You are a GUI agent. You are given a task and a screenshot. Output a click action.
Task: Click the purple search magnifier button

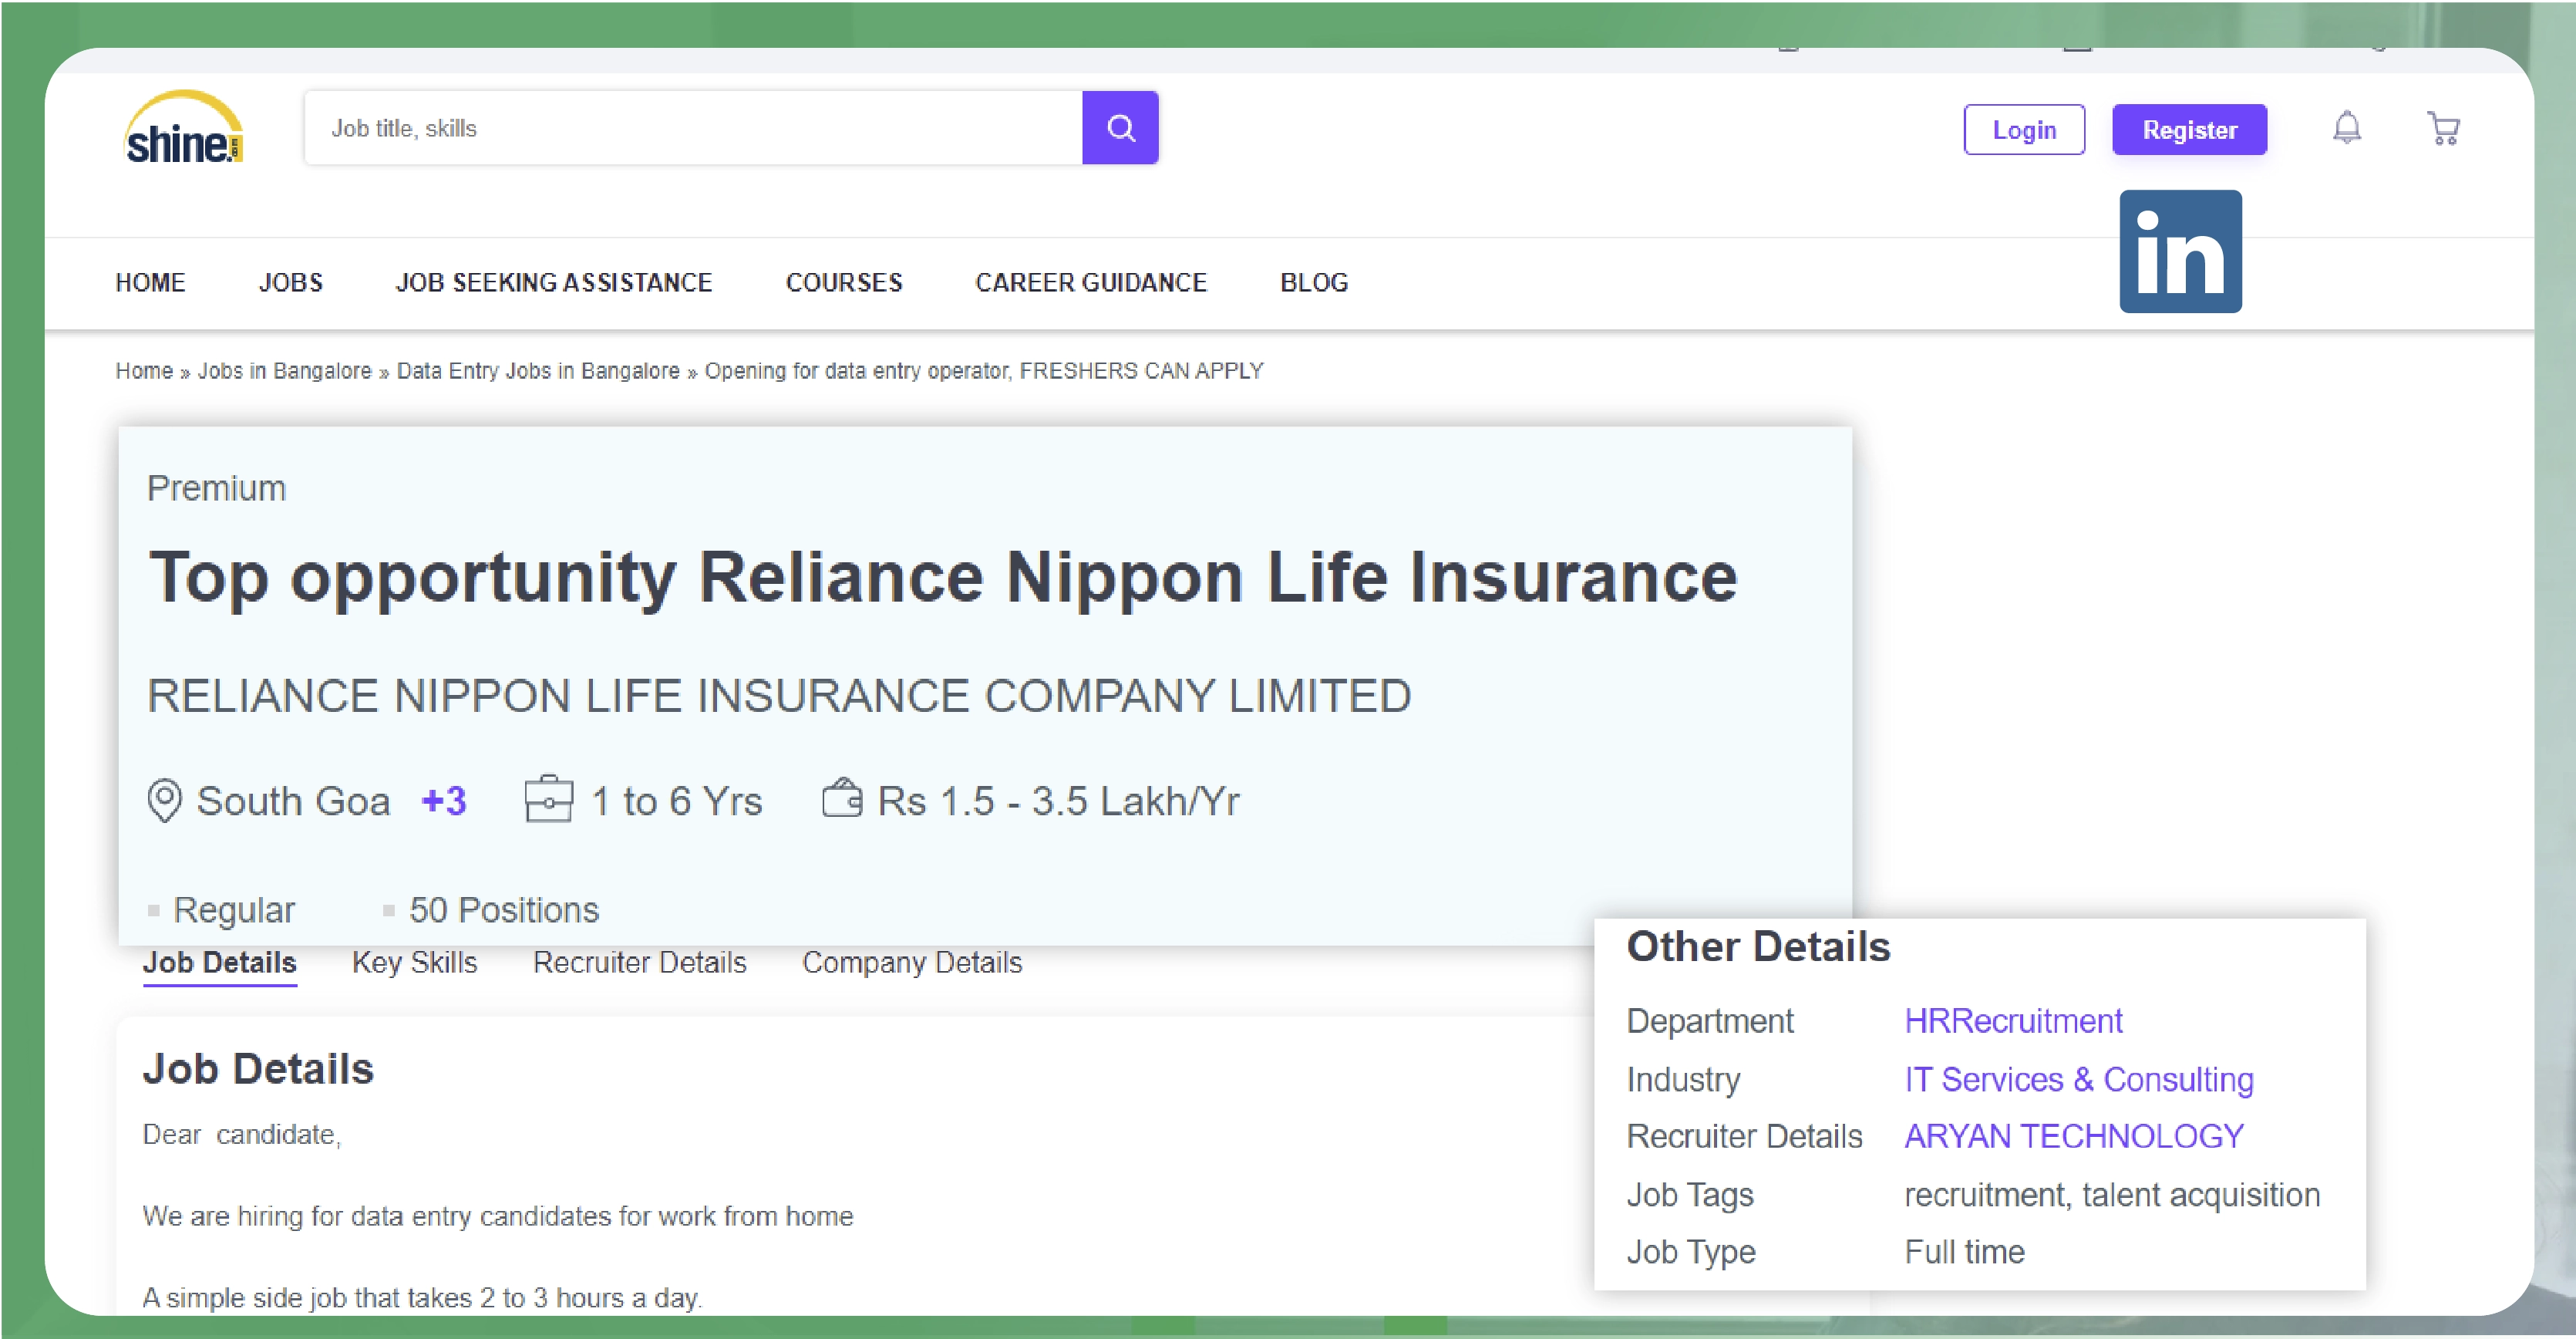[1120, 128]
